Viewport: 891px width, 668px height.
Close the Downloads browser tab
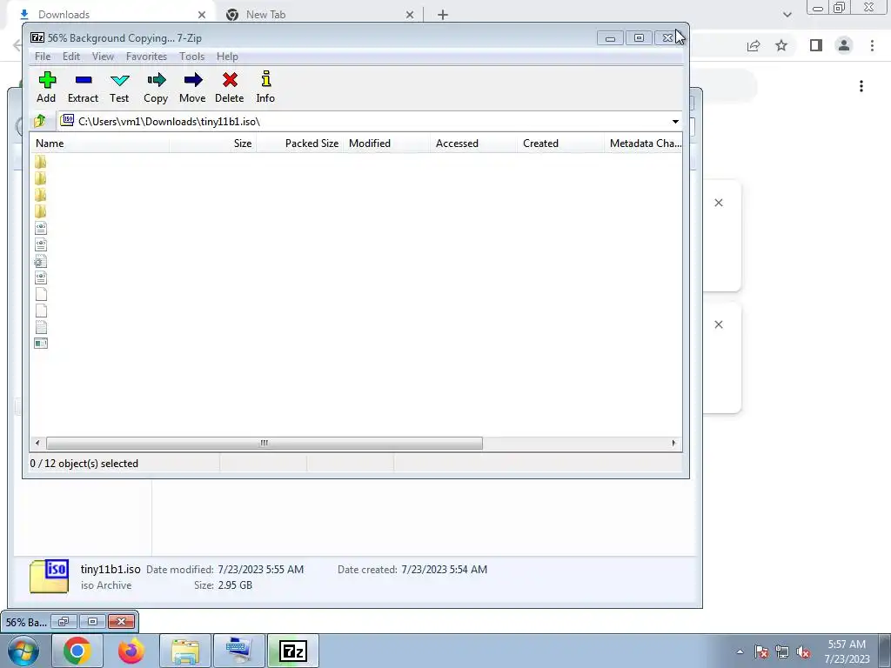pos(202,15)
